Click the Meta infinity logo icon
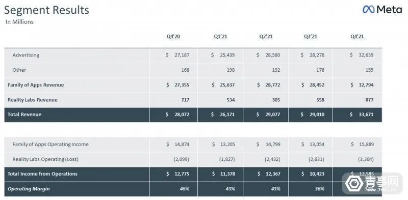The width and height of the screenshot is (408, 200). (368, 10)
